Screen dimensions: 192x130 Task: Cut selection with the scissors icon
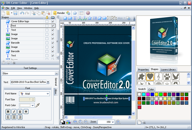point(33,13)
